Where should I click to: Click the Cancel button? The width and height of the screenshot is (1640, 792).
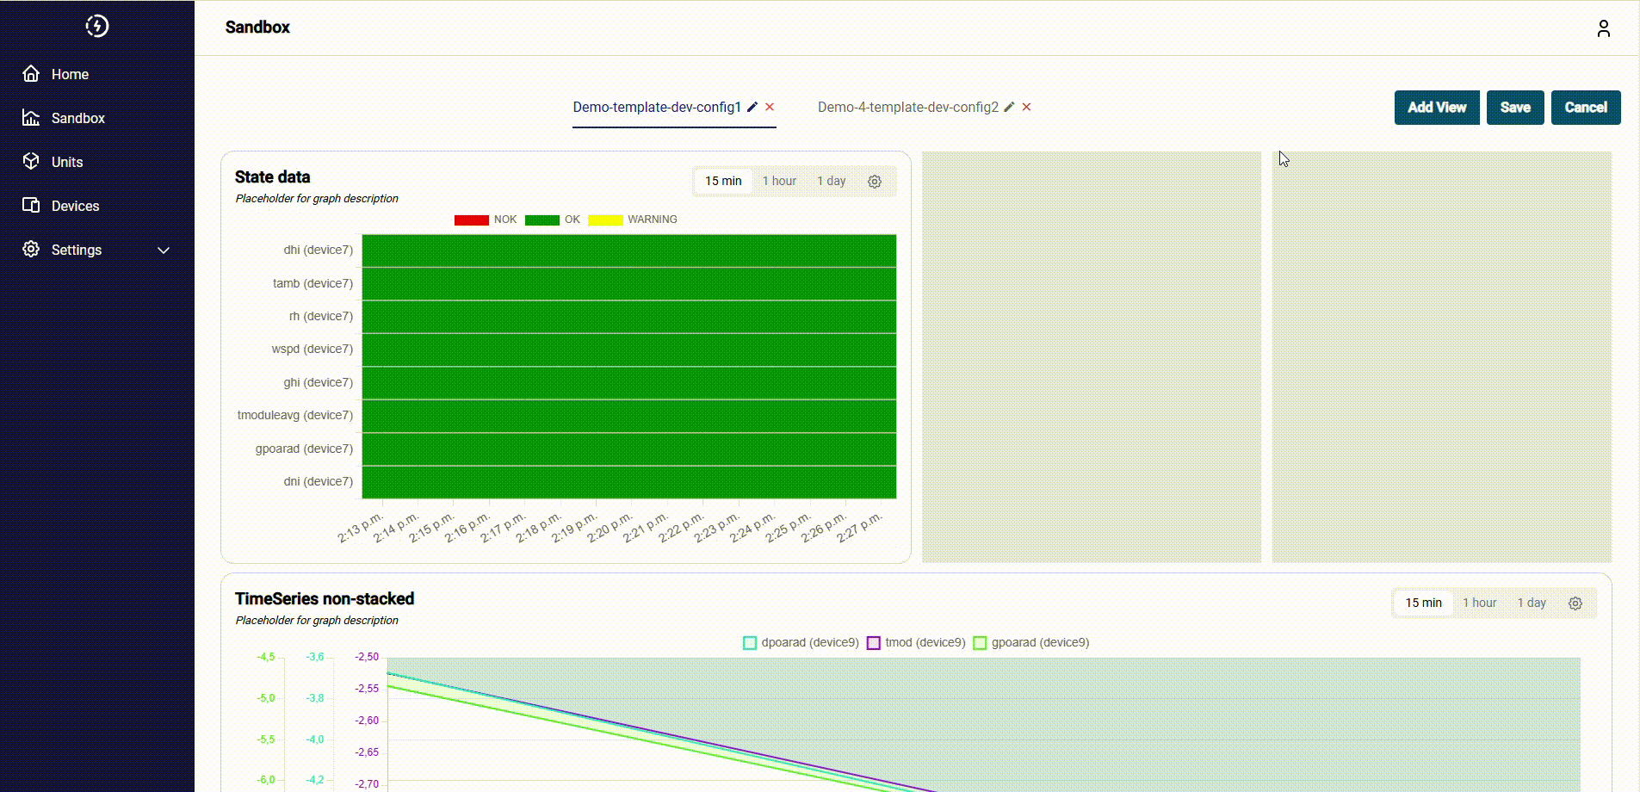click(x=1586, y=108)
